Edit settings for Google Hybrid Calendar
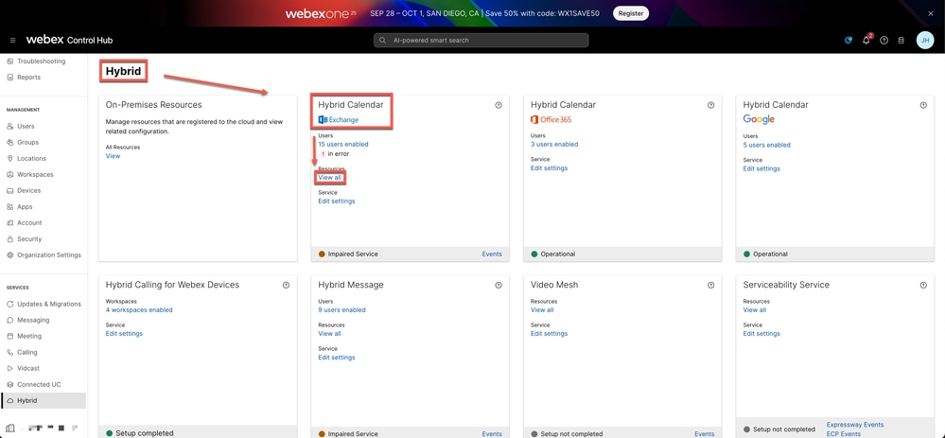 click(761, 168)
